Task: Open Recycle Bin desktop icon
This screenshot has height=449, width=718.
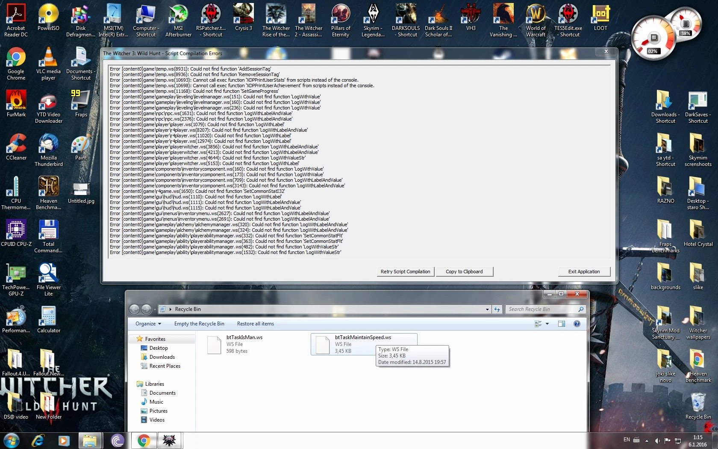Action: (698, 406)
